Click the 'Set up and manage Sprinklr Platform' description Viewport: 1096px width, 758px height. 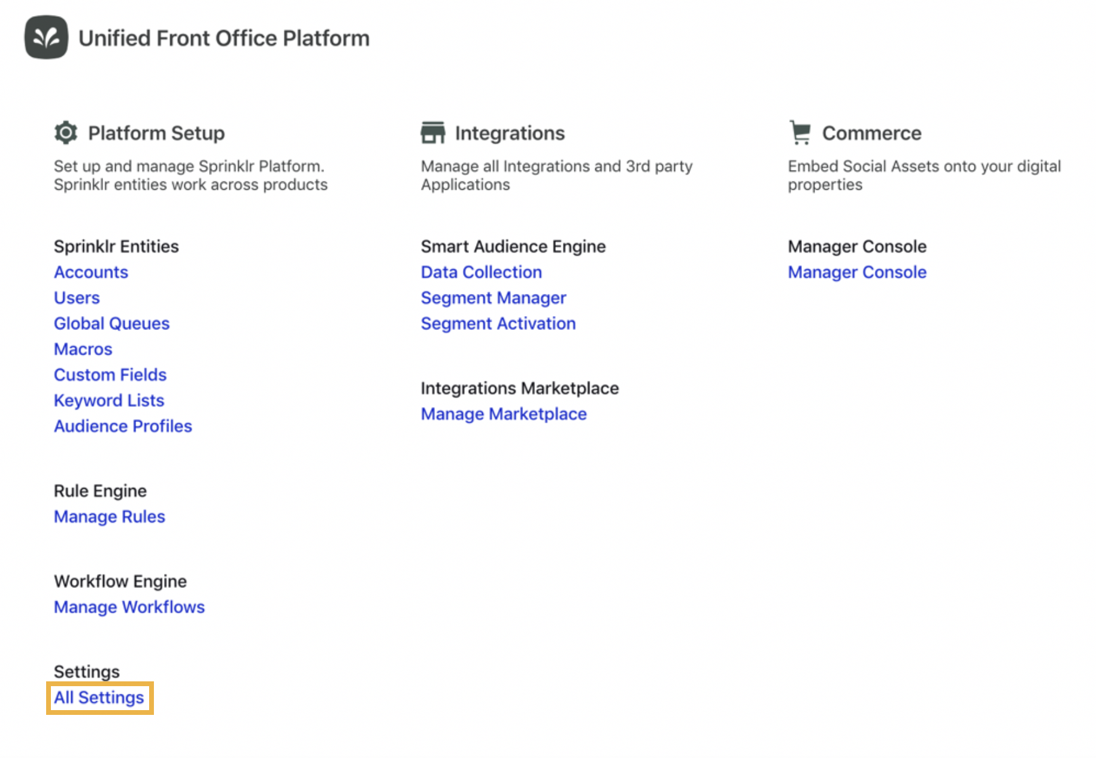(x=190, y=175)
